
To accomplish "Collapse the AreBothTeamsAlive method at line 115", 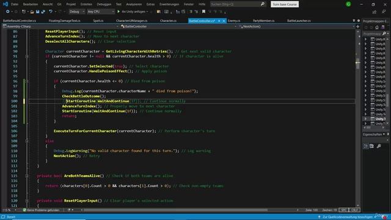I will [x=27, y=176].
